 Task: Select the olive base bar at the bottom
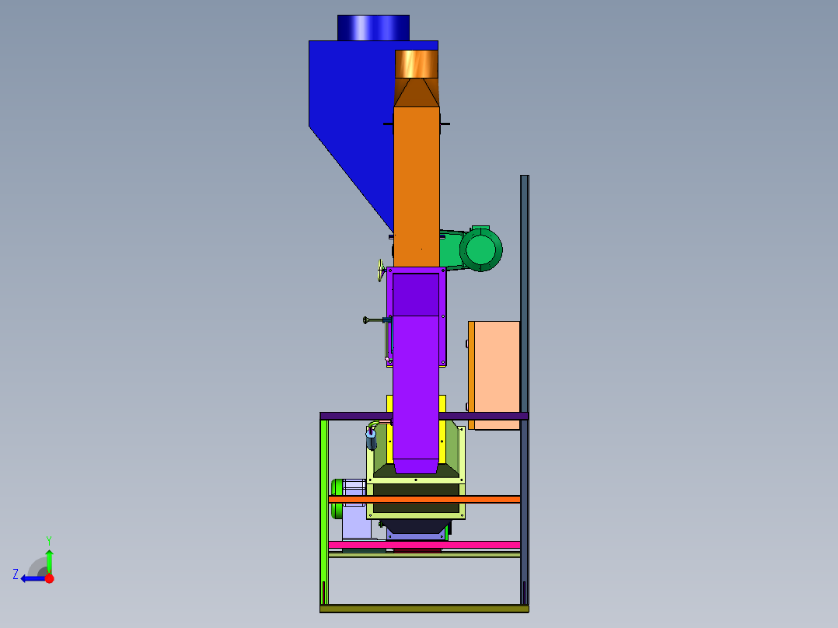(x=424, y=609)
